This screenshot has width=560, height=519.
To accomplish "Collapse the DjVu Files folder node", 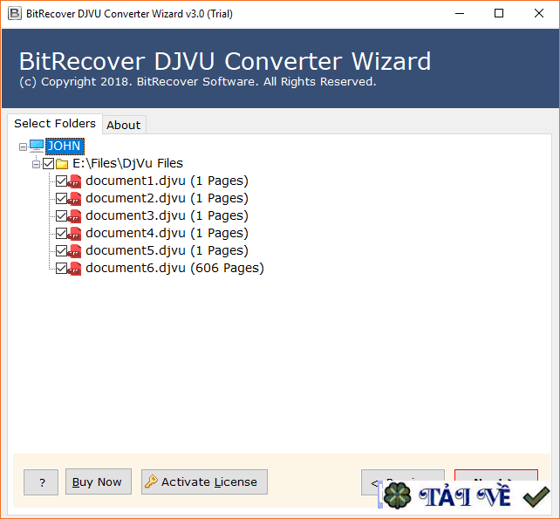I will (x=36, y=164).
